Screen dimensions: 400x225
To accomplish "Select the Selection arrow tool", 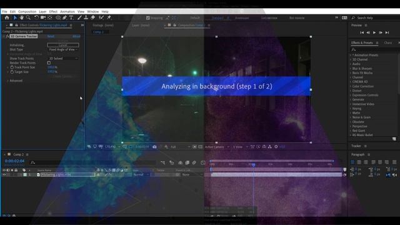I will [x=15, y=17].
